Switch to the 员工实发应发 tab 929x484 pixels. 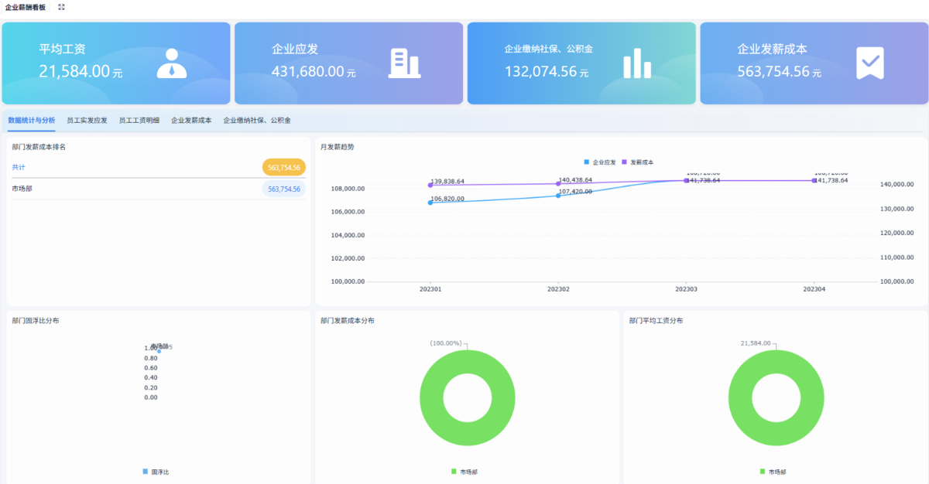click(x=87, y=121)
